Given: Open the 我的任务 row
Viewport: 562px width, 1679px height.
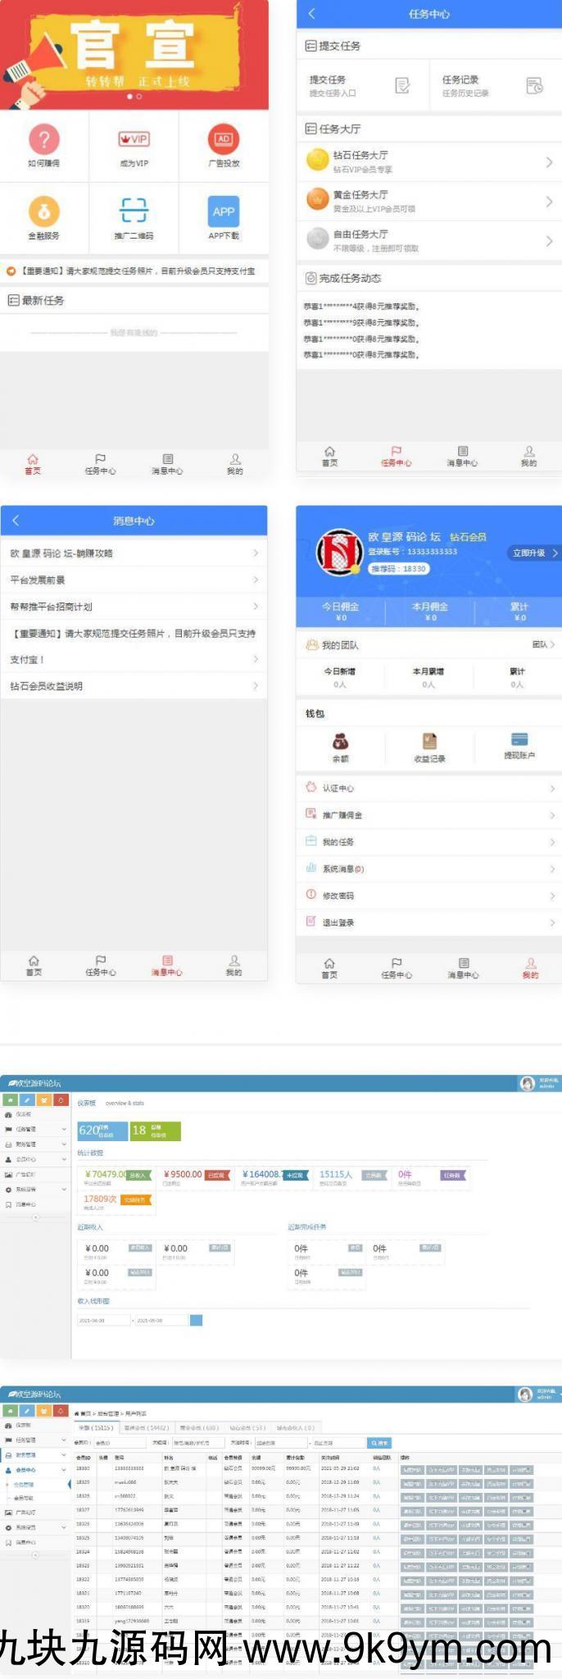Looking at the screenshot, I should point(428,842).
